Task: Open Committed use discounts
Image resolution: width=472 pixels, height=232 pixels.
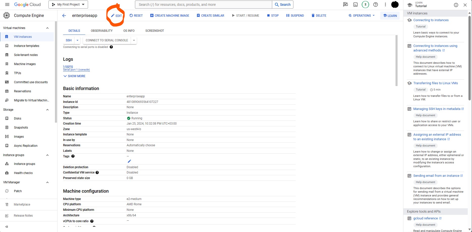Action: 27,82
